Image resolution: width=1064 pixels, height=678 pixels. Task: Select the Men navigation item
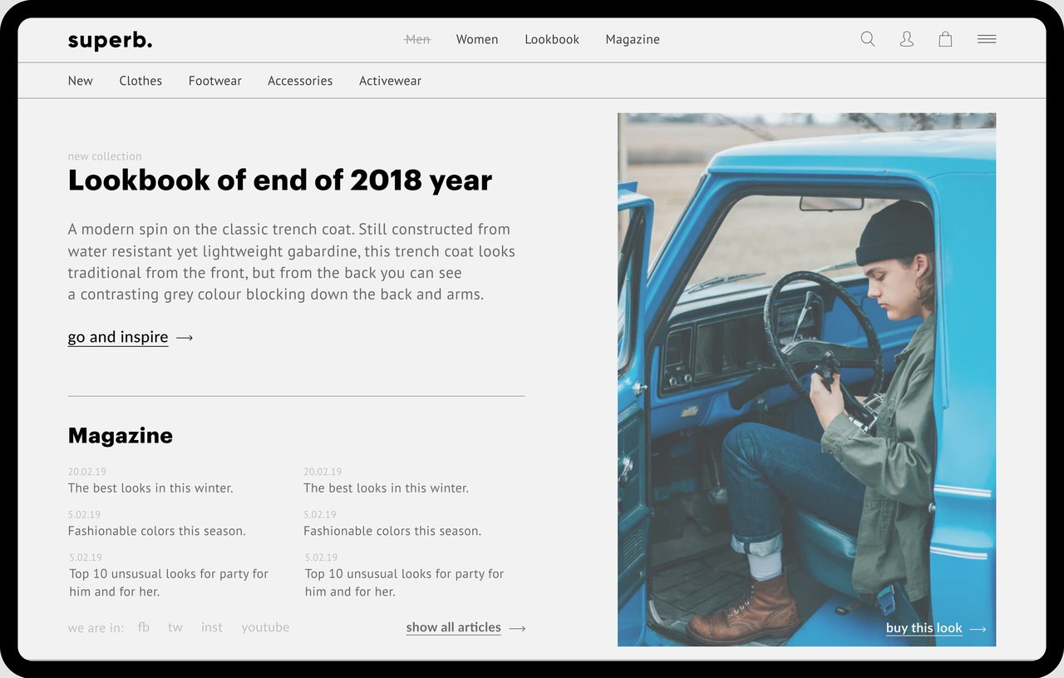coord(417,39)
